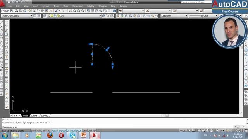
Task: Open the Dimension menu
Action: point(77,6)
